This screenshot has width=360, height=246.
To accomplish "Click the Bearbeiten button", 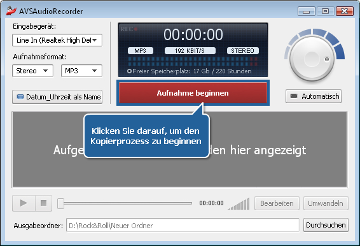I will pyautogui.click(x=277, y=203).
